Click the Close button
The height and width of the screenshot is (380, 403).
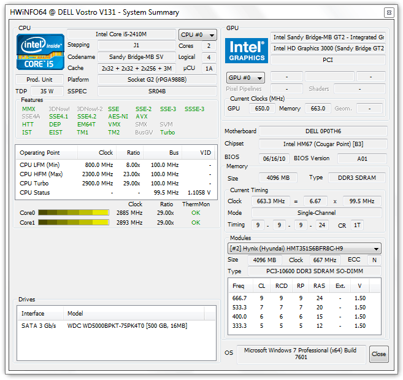click(378, 354)
